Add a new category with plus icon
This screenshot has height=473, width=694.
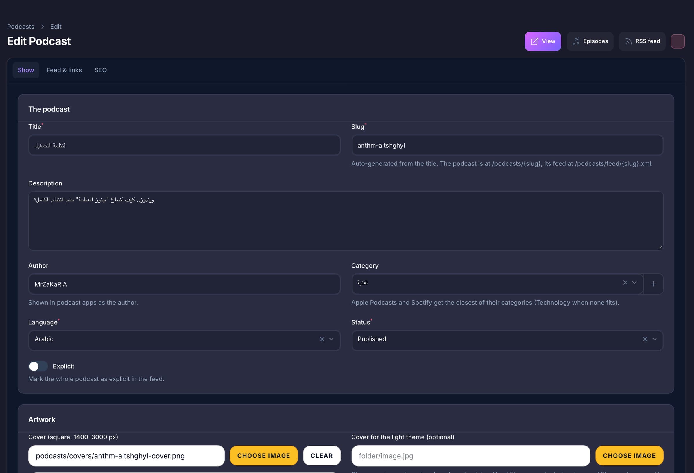pos(653,284)
